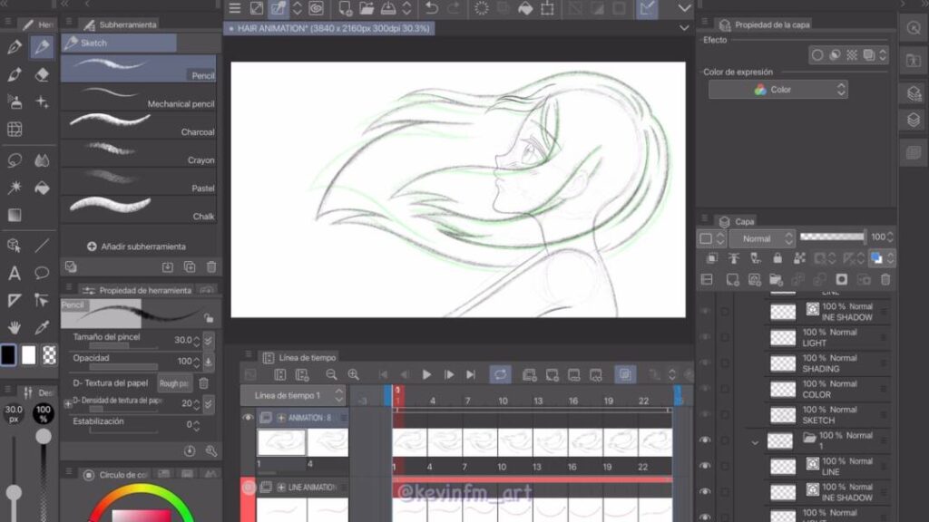This screenshot has width=929, height=522.
Task: Select the black main color swatch
Action: click(x=8, y=355)
